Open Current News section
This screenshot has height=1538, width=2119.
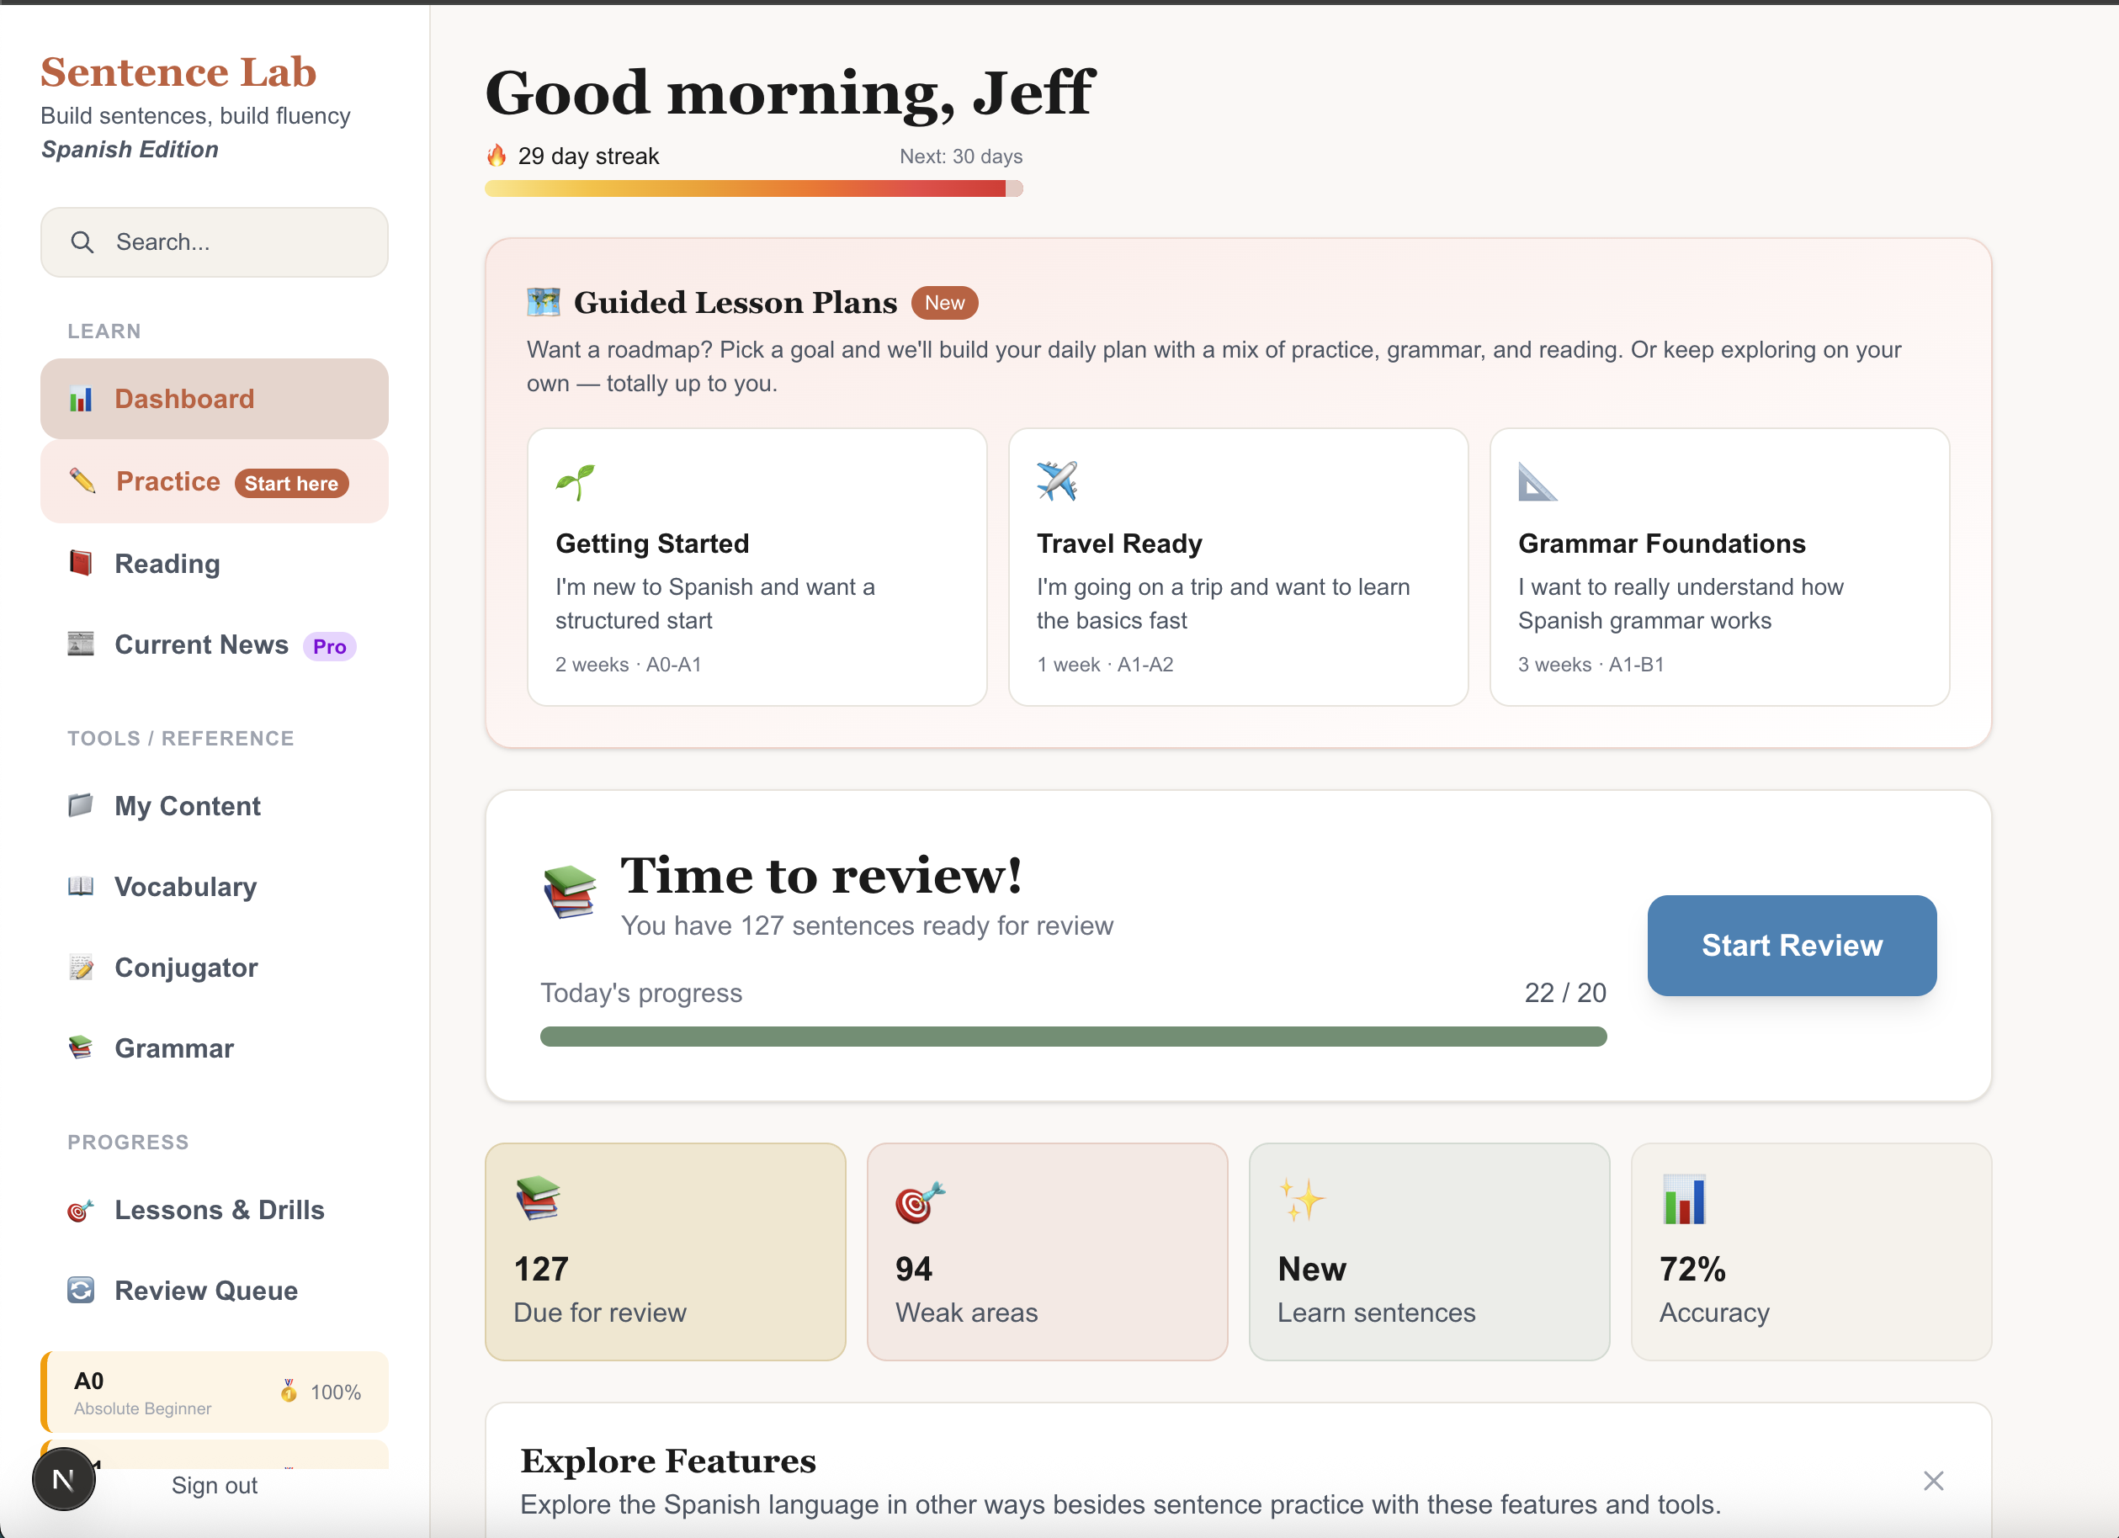[x=214, y=644]
